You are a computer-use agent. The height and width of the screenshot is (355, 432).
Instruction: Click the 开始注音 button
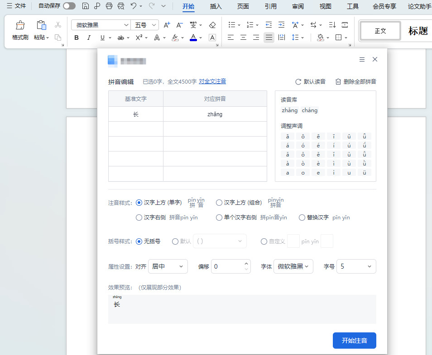pyautogui.click(x=354, y=341)
